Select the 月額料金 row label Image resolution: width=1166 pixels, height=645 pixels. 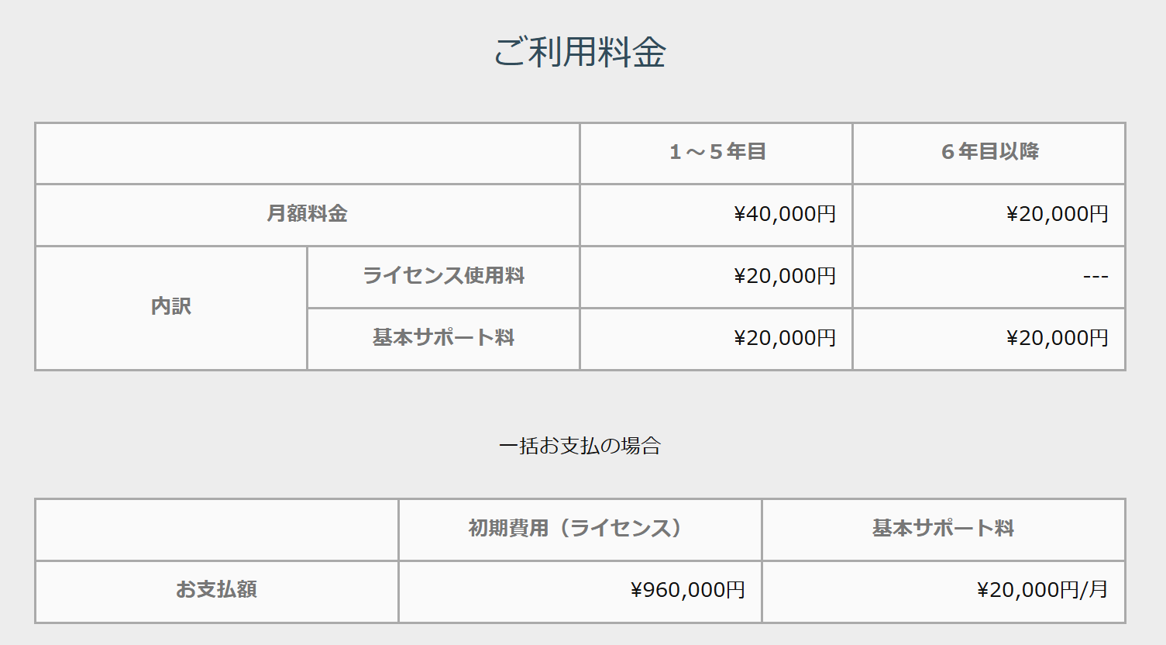click(x=307, y=214)
